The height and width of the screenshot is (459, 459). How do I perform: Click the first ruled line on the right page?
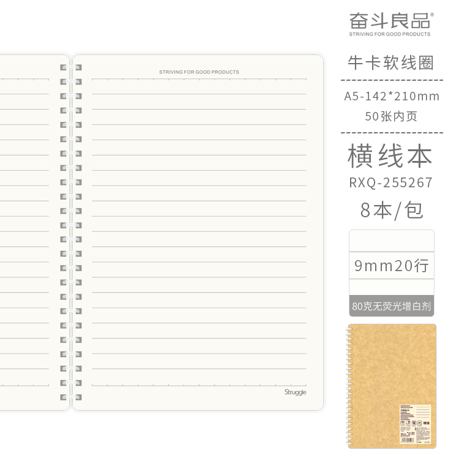pos(199,94)
